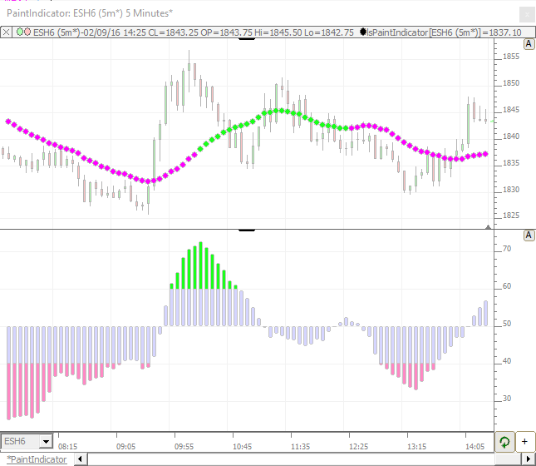Click the pink candle color circle for ESH6
Screen dimensions: 536x466
click(27, 32)
